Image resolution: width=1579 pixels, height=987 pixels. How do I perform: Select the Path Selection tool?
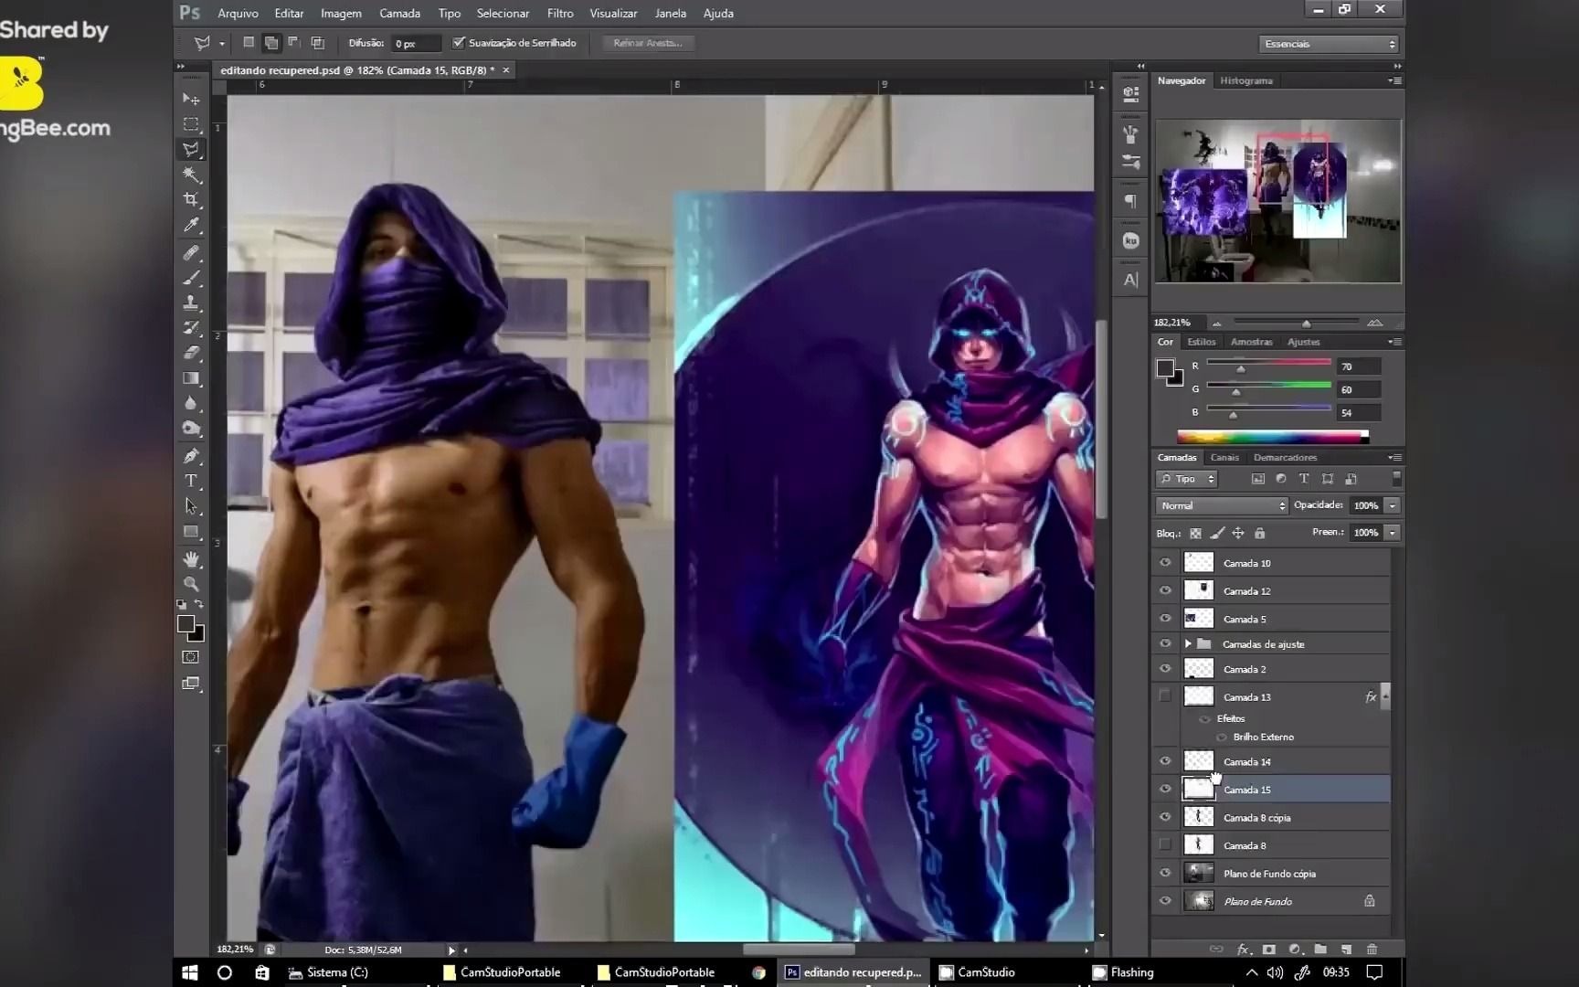191,506
